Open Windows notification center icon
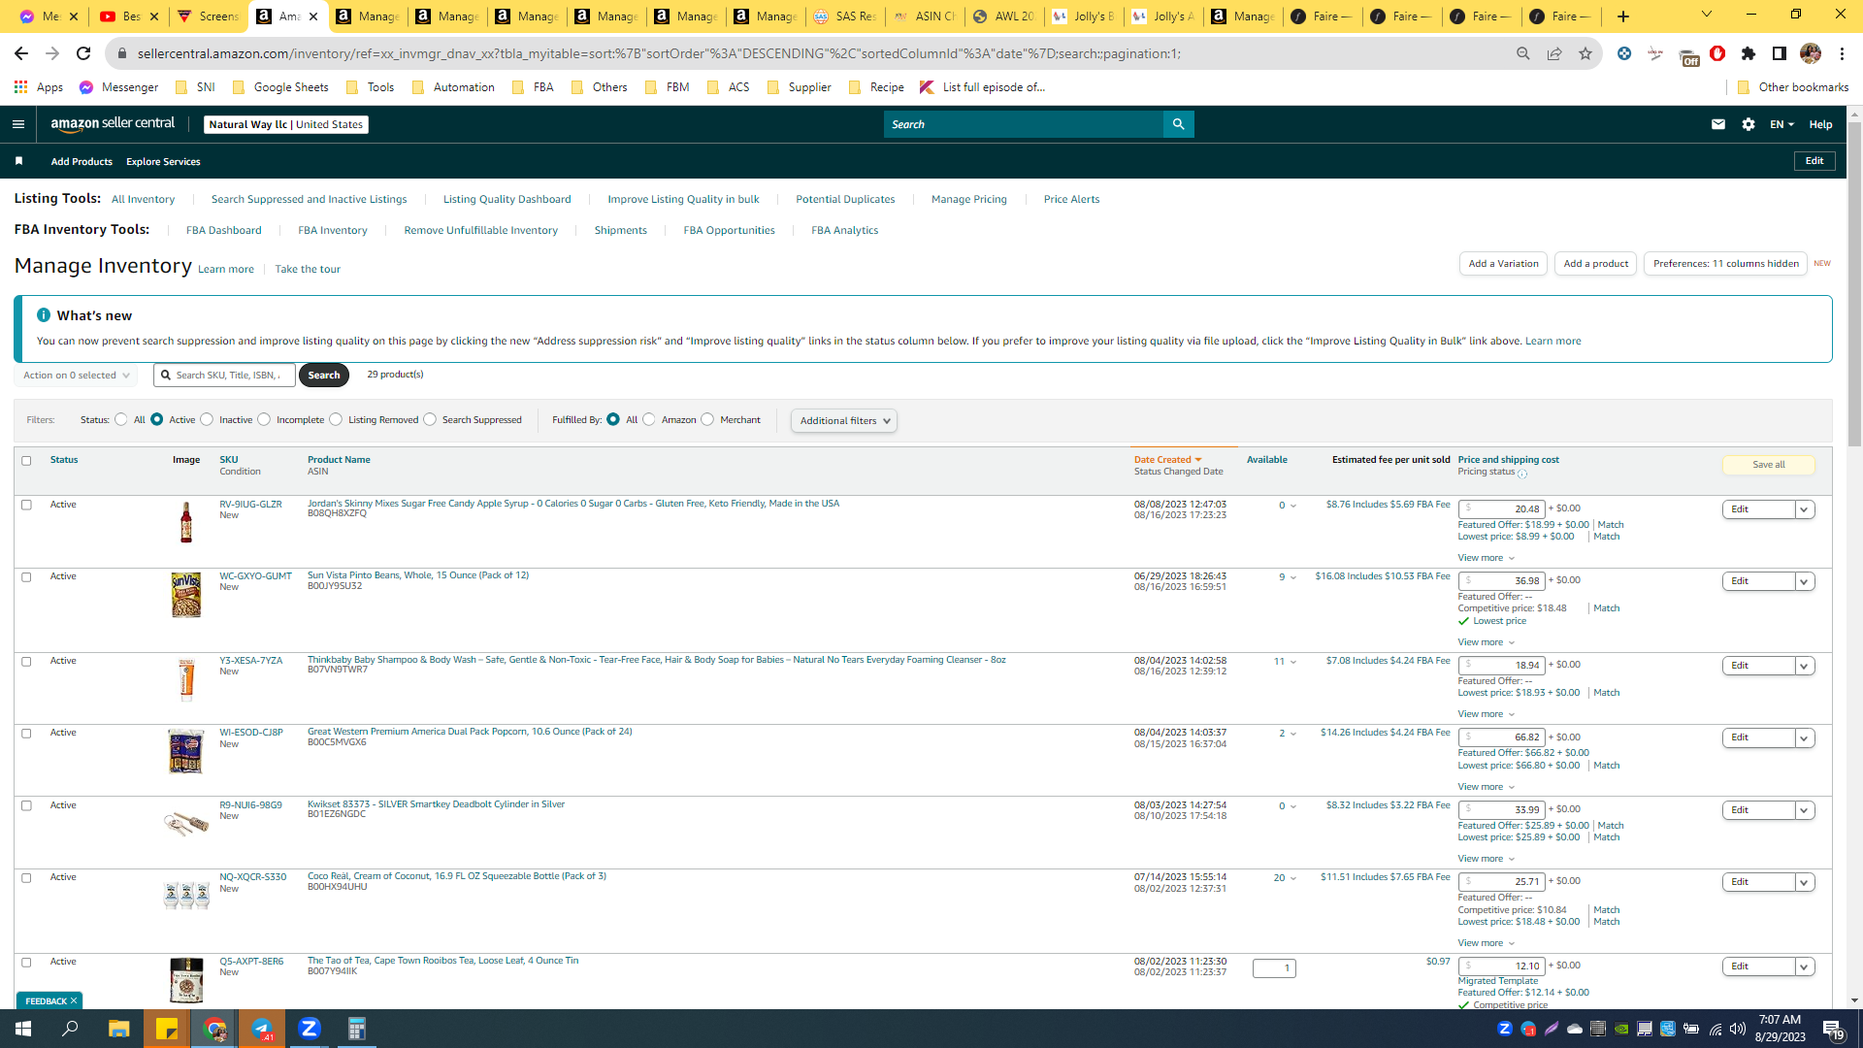The image size is (1863, 1048). pos(1833,1030)
